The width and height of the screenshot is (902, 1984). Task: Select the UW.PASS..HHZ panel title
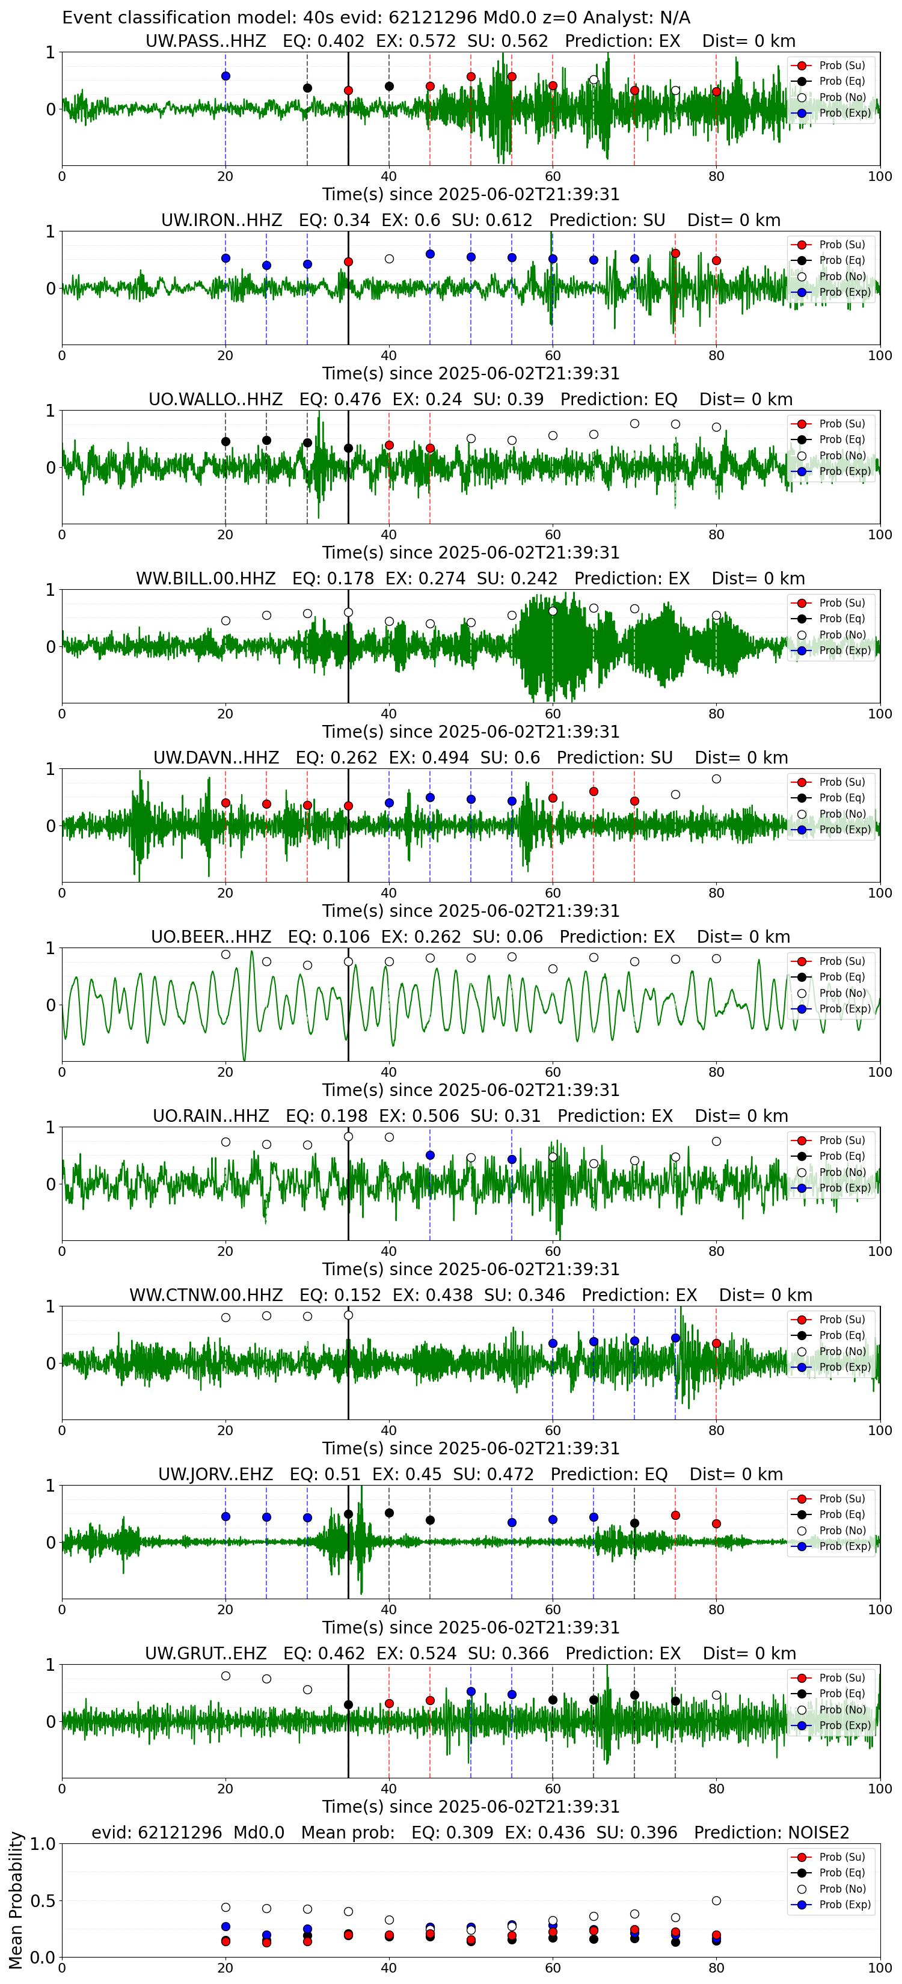[471, 41]
